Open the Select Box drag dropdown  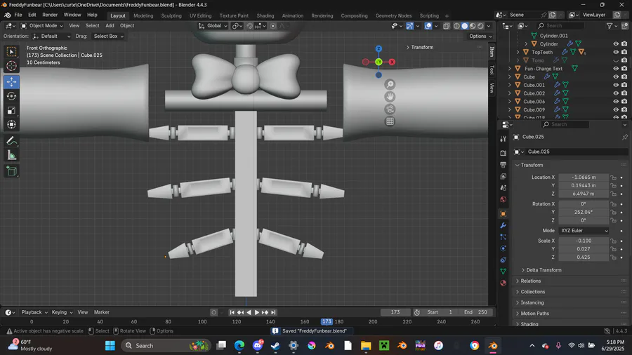(x=108, y=36)
